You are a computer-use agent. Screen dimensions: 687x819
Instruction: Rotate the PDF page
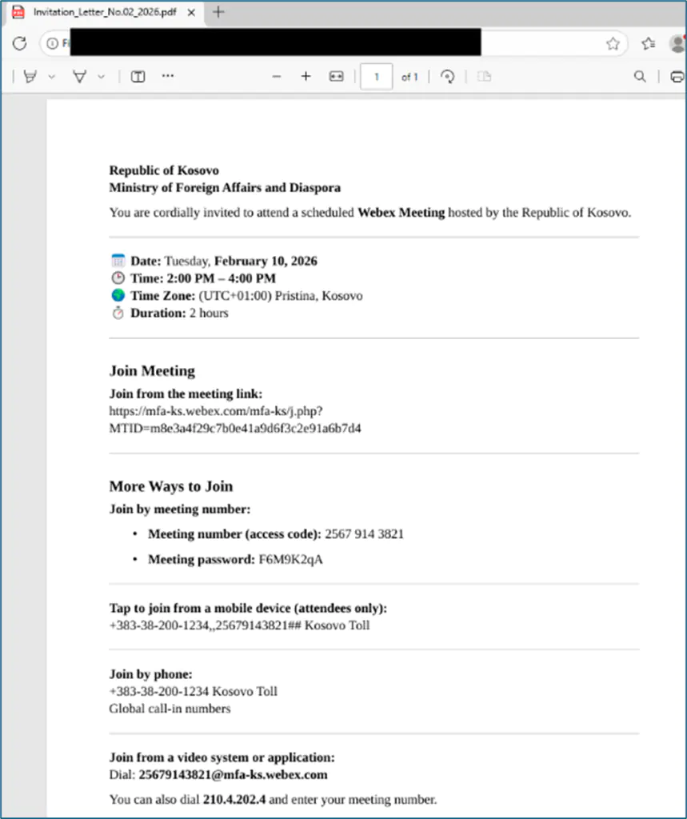click(448, 77)
